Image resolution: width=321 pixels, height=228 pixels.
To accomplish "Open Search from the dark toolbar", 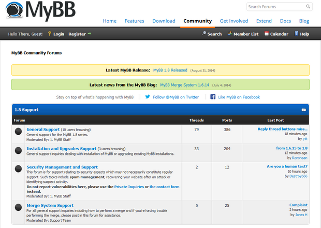I will click(x=214, y=34).
